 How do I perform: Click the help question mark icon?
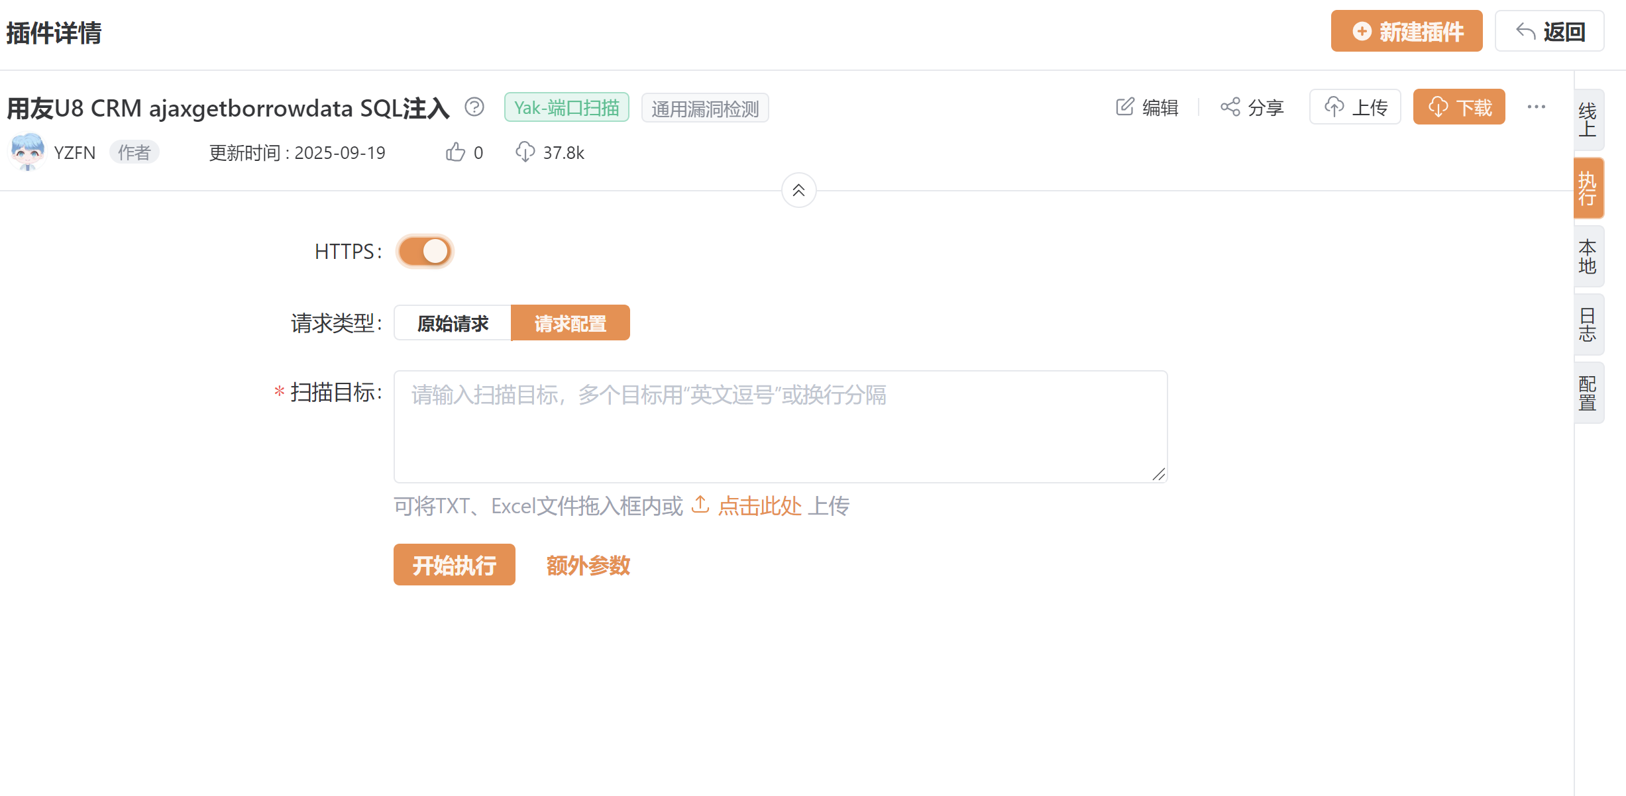[x=474, y=107]
